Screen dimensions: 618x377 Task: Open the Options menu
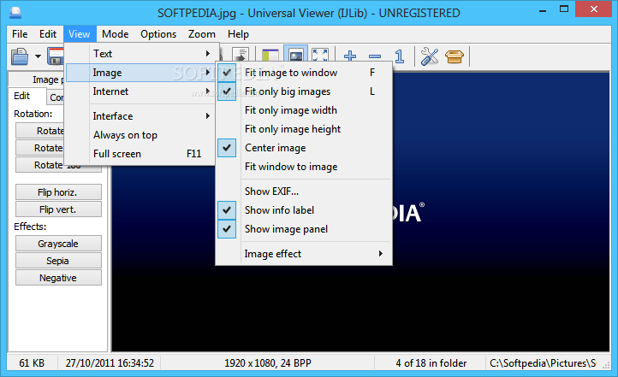(x=158, y=34)
